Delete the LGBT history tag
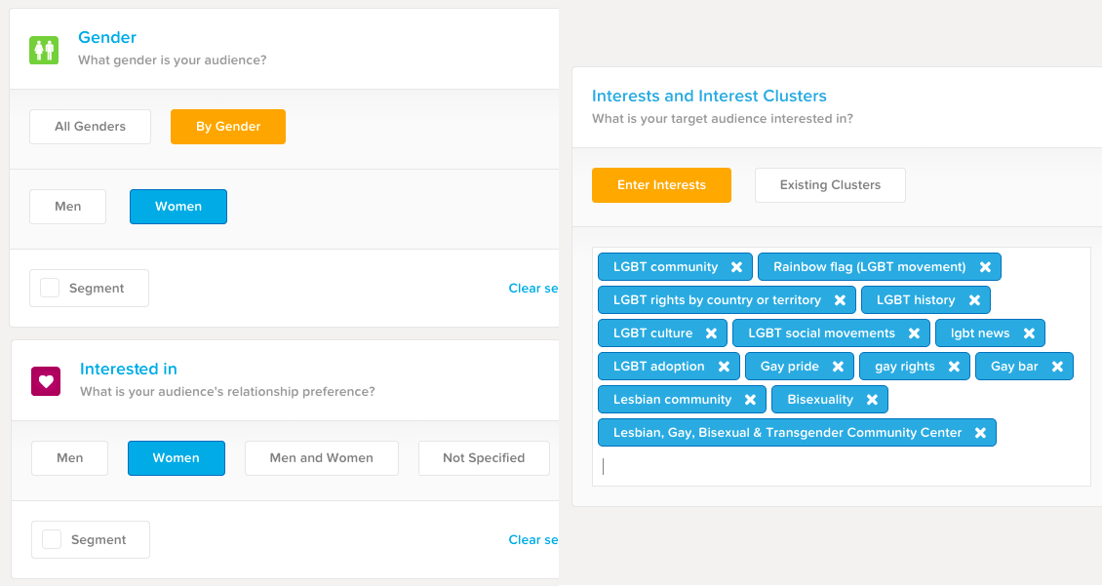The width and height of the screenshot is (1102, 586). coord(974,300)
